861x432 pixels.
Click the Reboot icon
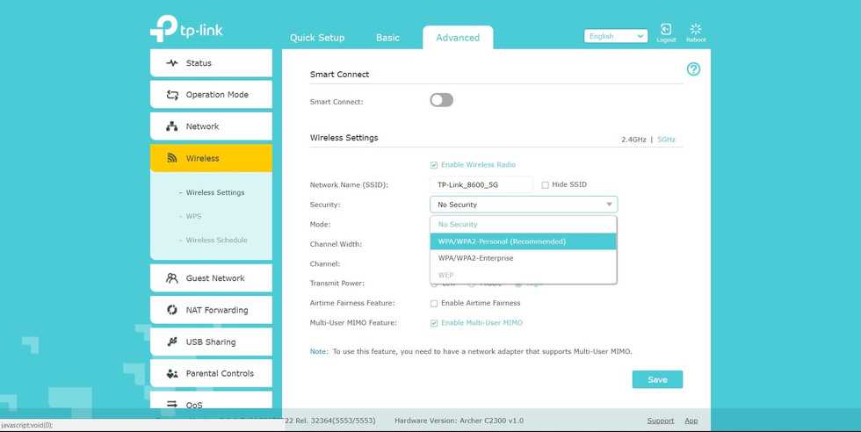[696, 31]
